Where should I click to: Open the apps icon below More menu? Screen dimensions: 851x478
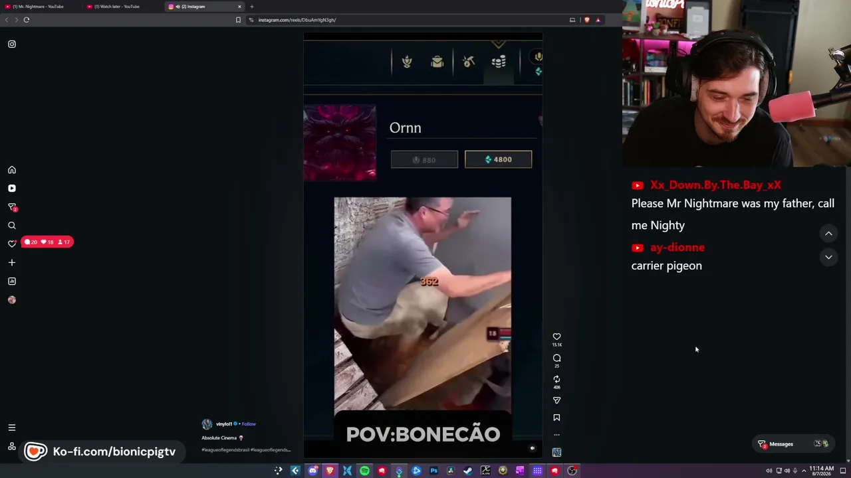point(12,446)
